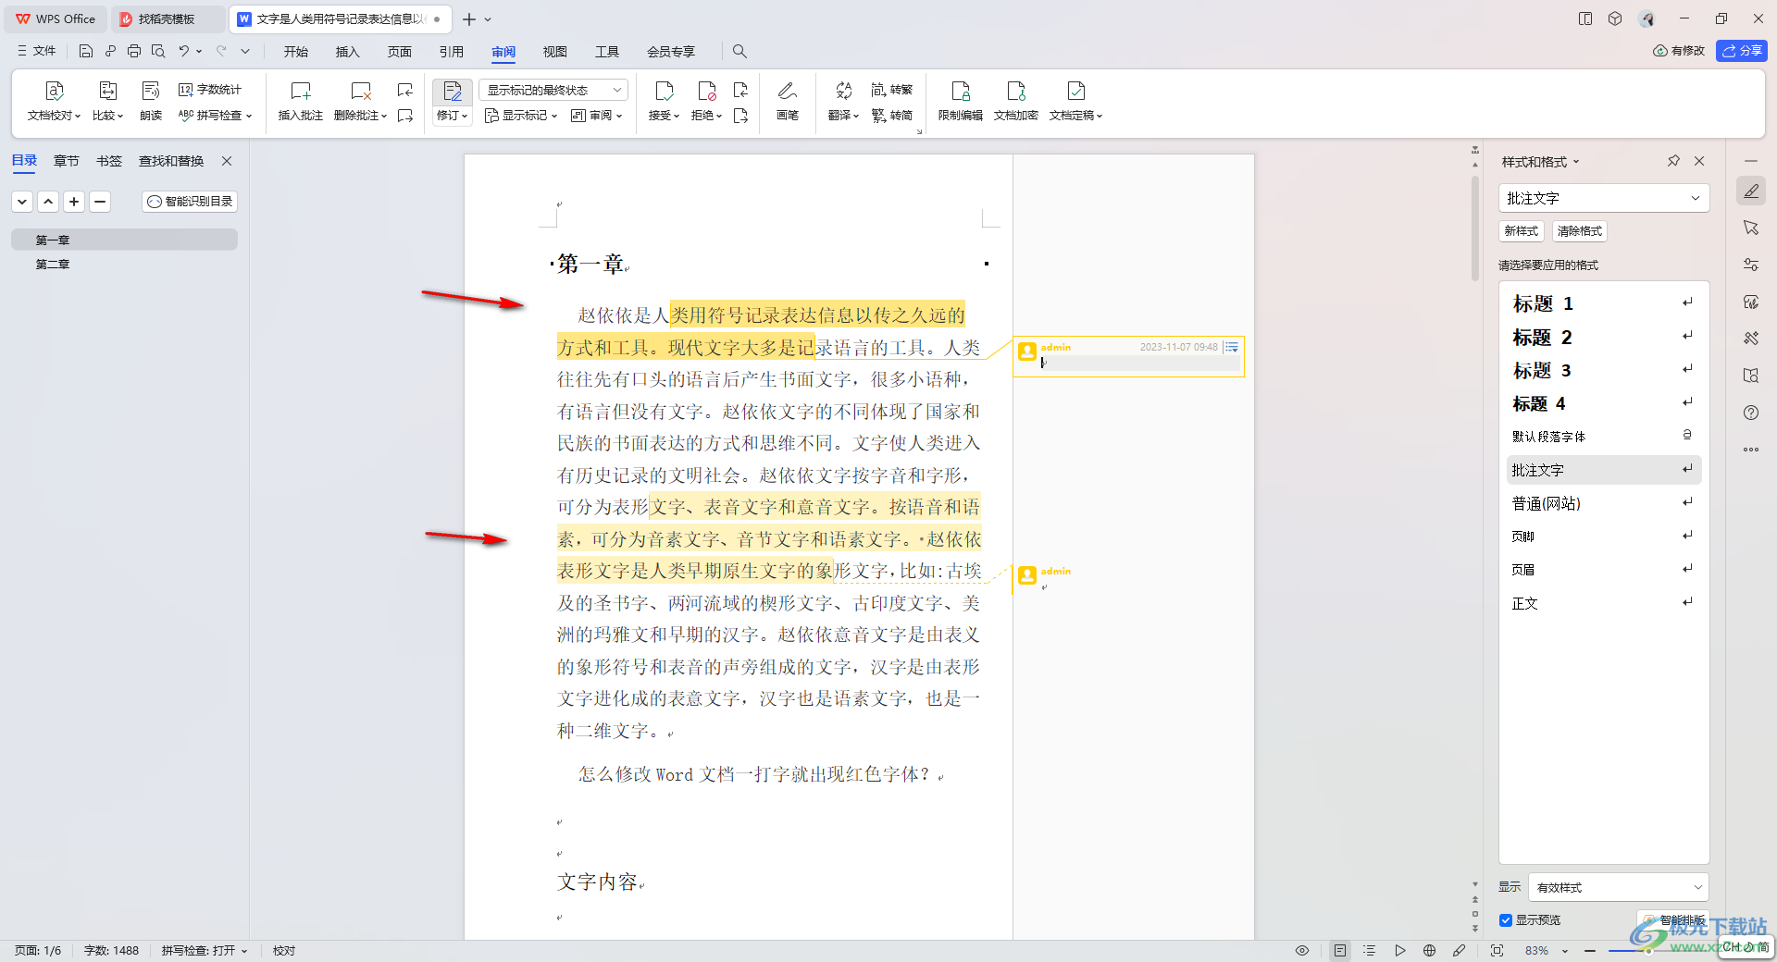Click the Delete Comment icon

[360, 91]
